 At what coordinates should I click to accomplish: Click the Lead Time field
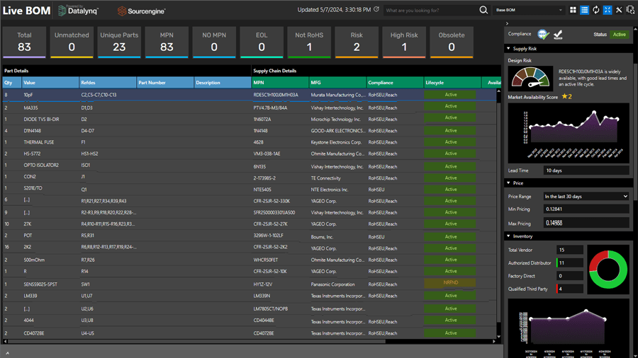coord(586,171)
